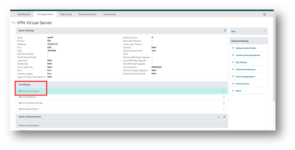
Task: Click the Portal Themes link
Action: coord(242,84)
